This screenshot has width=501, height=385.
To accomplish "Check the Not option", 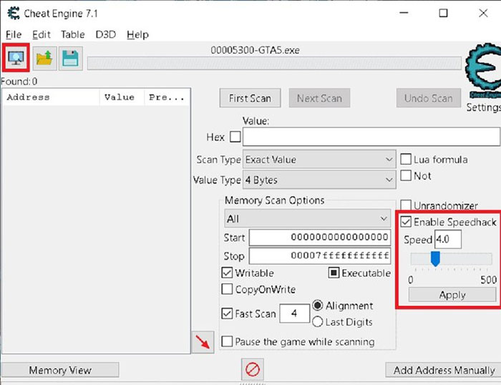I will pos(406,175).
